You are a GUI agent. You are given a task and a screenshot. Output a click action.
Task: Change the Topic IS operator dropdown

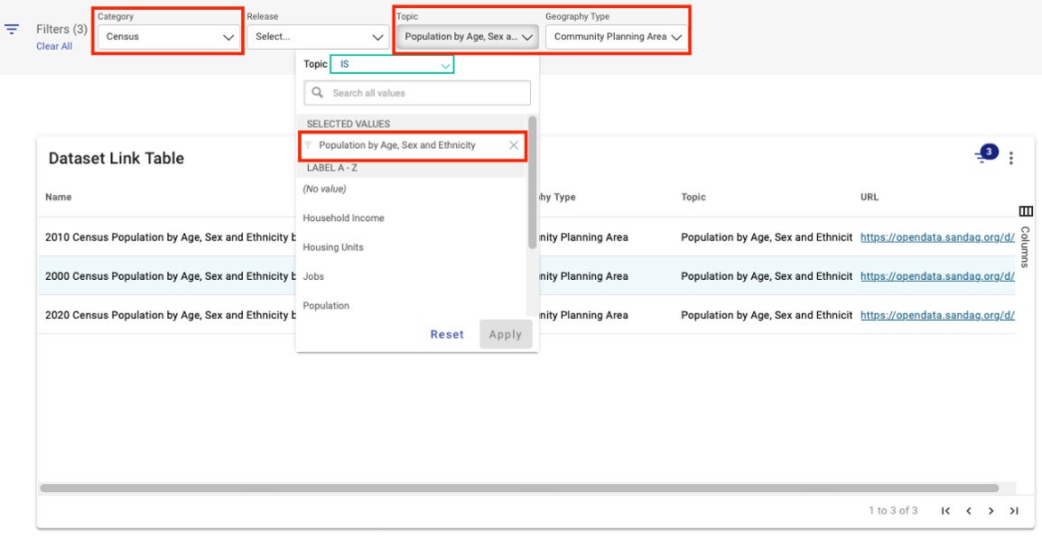tap(392, 65)
